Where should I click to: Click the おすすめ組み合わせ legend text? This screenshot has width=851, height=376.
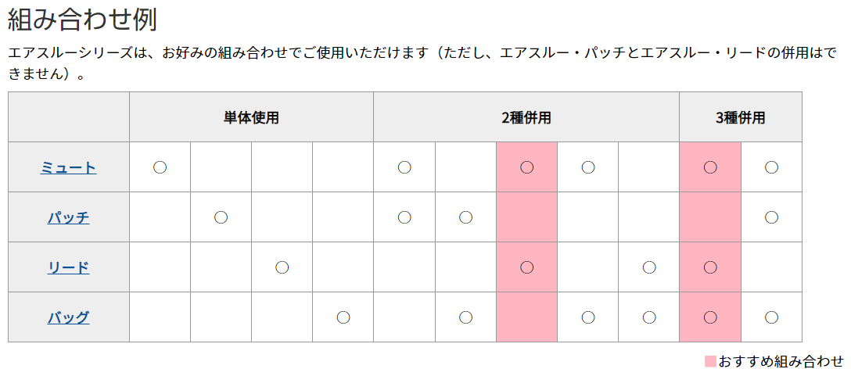[781, 361]
